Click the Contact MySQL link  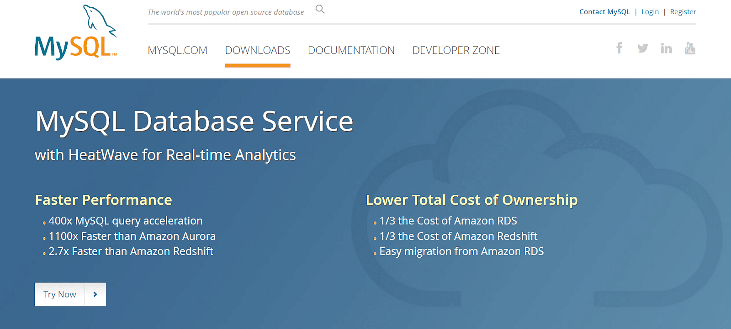604,12
